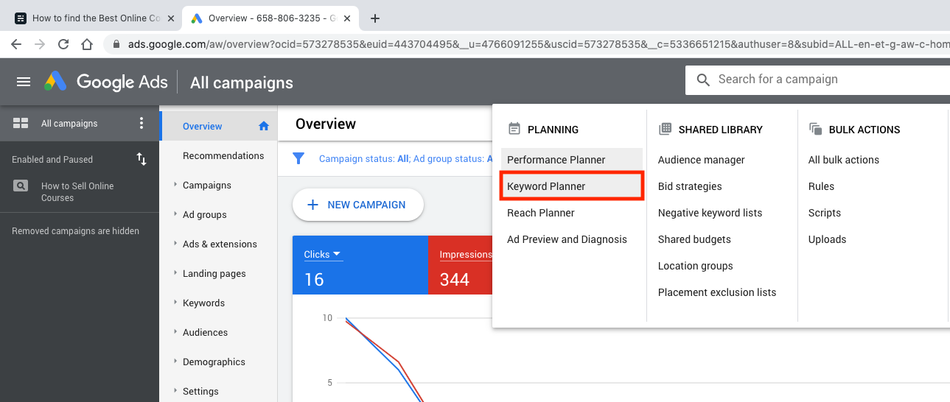Open Negative keyword lists
The height and width of the screenshot is (402, 950).
[710, 213]
